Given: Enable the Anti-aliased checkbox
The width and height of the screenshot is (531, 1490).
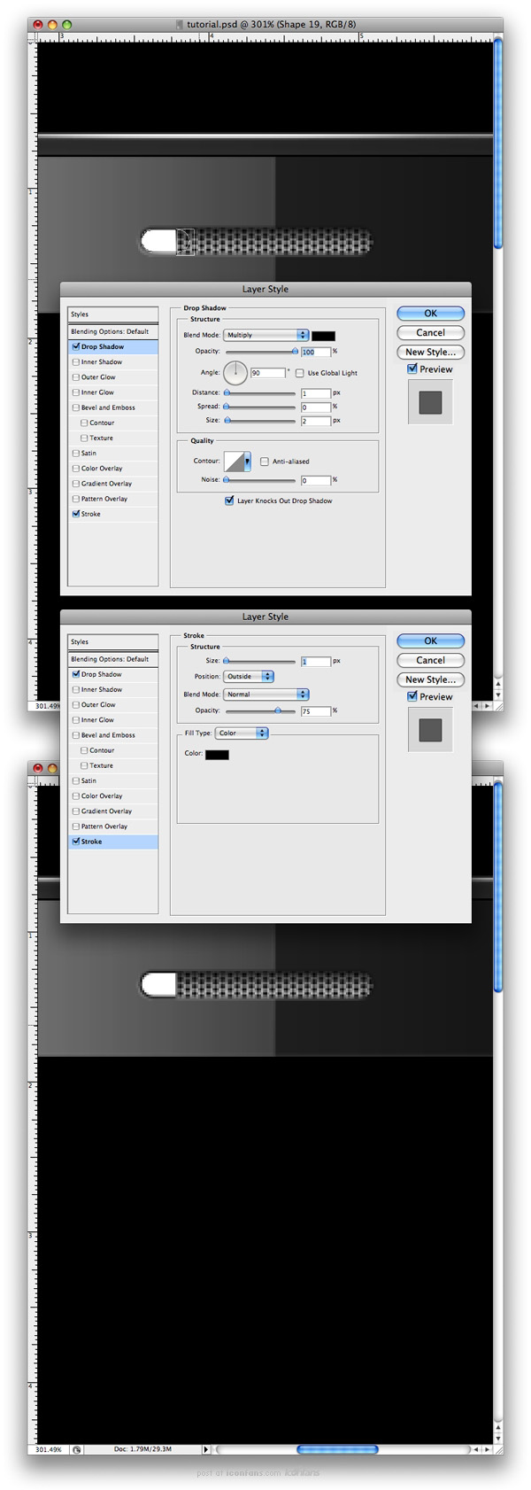Looking at the screenshot, I should (265, 462).
